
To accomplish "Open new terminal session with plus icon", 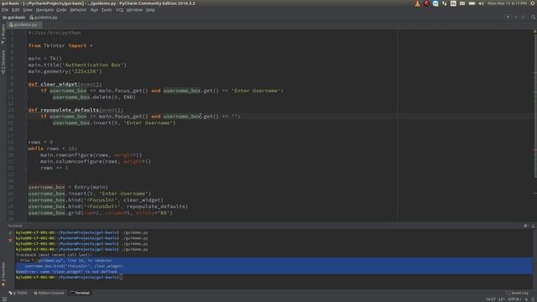I will [x=10, y=233].
